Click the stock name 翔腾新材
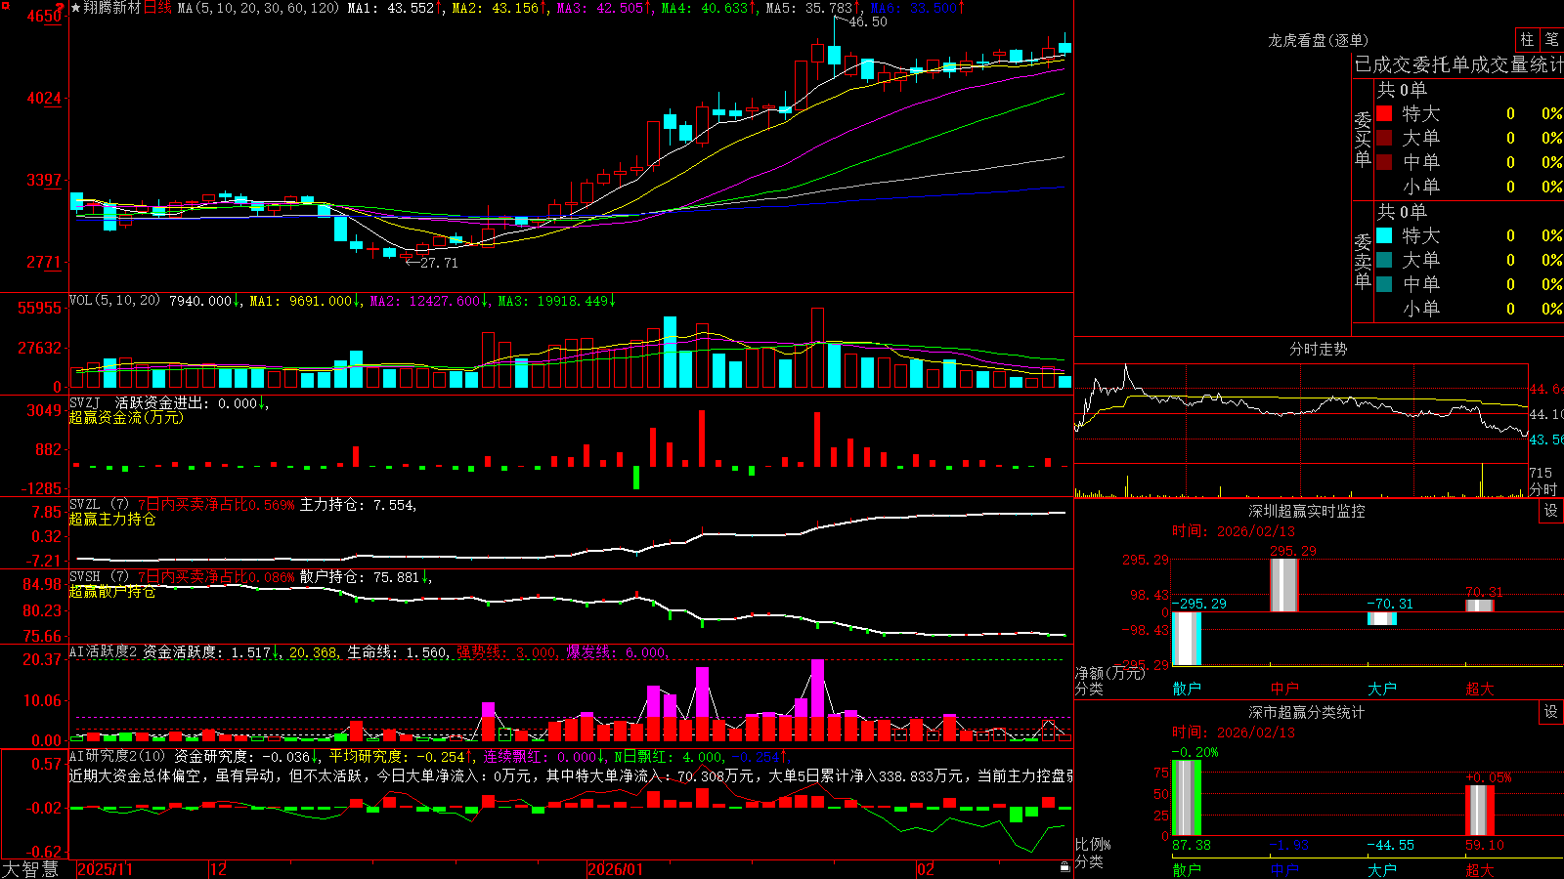The image size is (1564, 879). 112,8
